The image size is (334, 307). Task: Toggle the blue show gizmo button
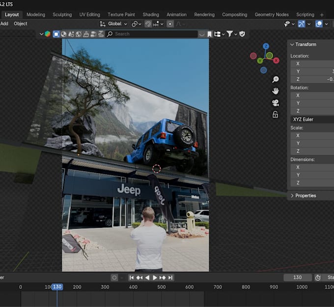302,24
